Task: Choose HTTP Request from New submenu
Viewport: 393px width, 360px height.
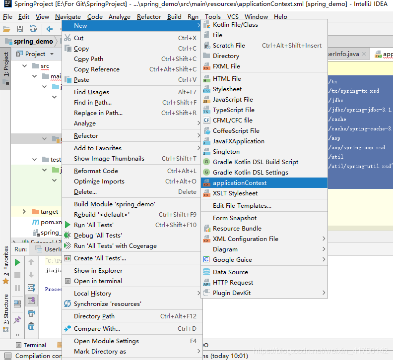Action: (x=264, y=283)
